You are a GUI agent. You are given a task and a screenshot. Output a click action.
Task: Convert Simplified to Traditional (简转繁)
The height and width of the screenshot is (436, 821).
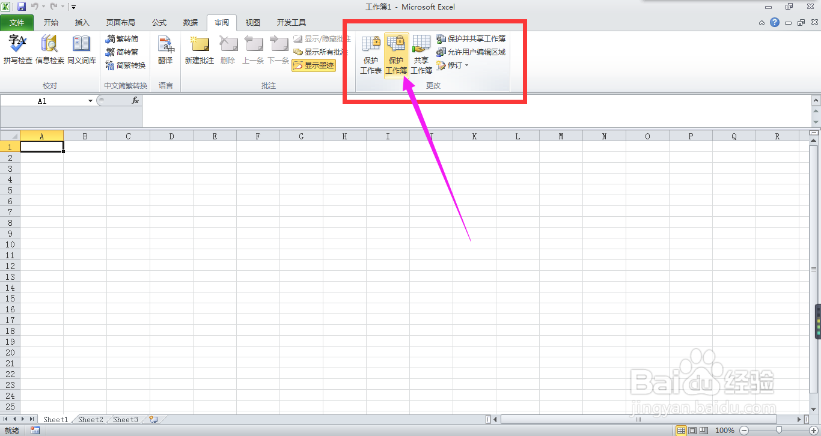122,52
